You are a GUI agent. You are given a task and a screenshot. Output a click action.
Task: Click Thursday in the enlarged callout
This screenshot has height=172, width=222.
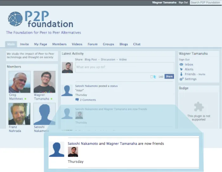75,161
